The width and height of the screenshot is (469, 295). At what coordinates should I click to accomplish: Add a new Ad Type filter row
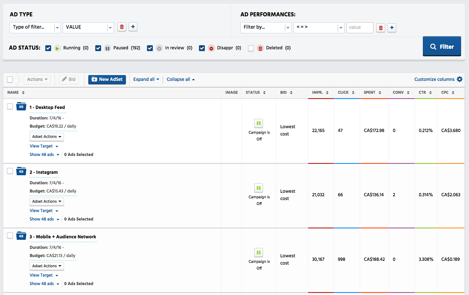(133, 27)
